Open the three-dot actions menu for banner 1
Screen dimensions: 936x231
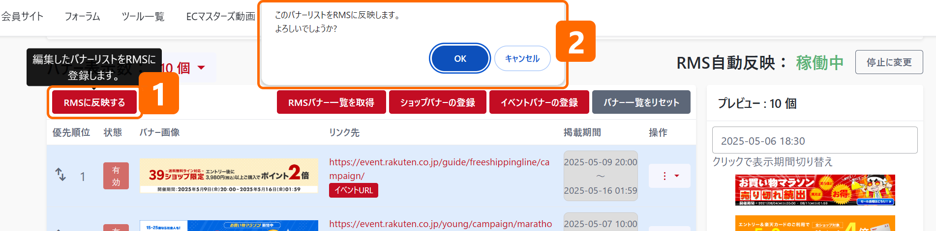[664, 176]
